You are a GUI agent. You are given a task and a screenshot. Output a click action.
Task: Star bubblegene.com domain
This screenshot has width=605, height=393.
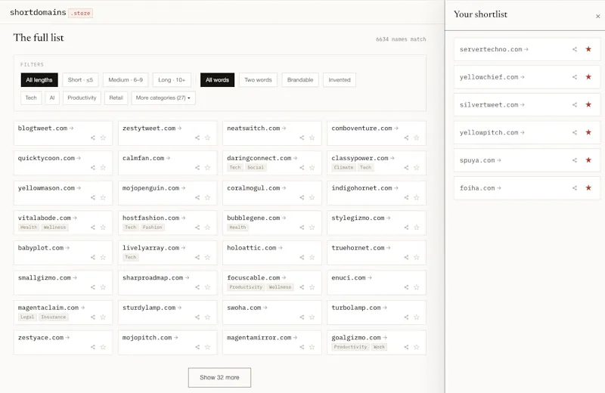click(312, 227)
